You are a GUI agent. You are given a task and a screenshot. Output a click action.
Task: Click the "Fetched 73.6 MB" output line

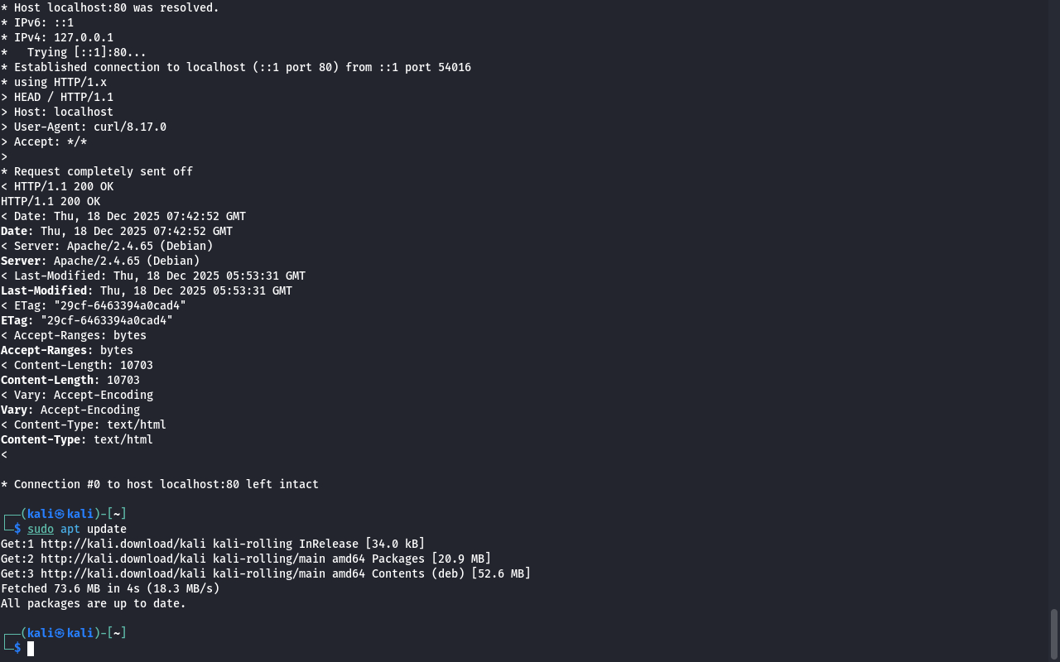tap(110, 588)
